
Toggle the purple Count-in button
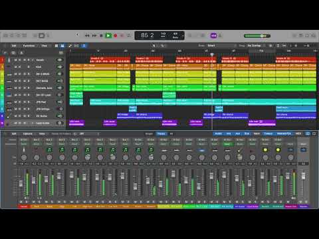[x=213, y=36]
